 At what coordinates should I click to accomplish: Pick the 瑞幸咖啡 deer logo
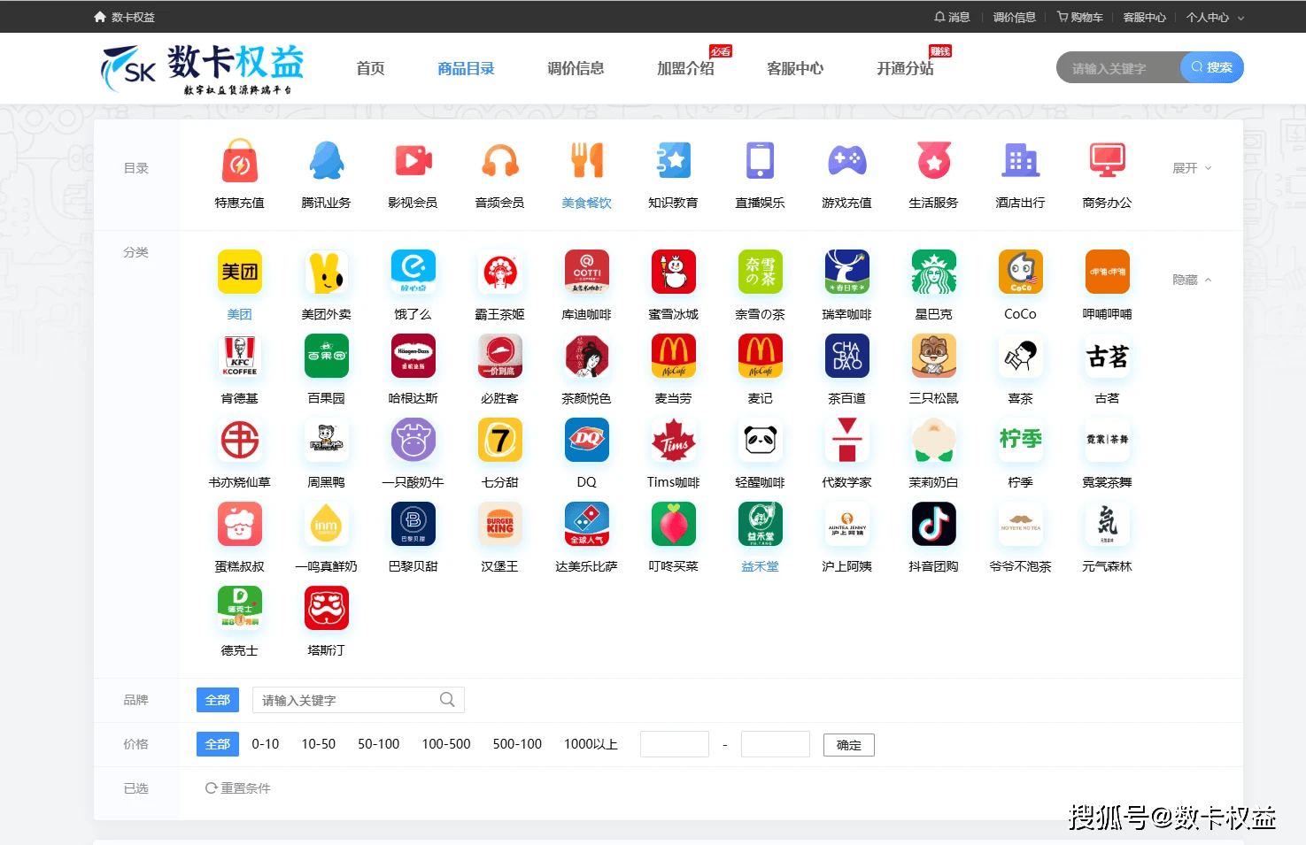[846, 272]
